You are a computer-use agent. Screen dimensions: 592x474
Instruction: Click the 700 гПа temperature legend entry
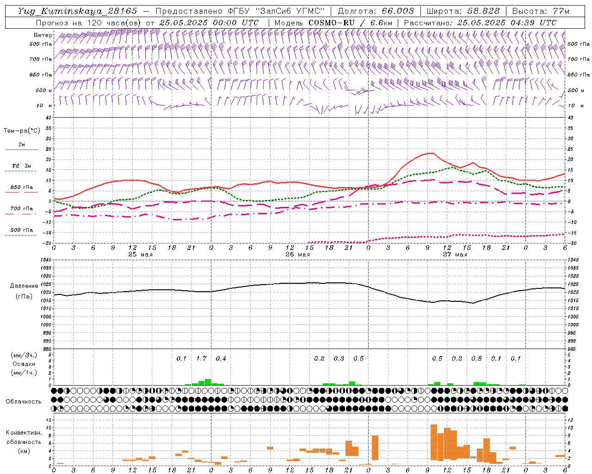tap(22, 208)
